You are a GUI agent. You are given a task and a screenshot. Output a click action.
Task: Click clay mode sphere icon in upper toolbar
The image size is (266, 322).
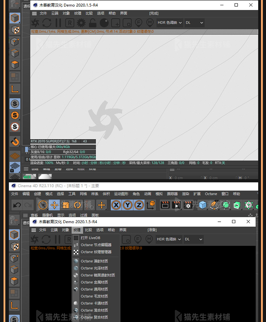coord(104,23)
